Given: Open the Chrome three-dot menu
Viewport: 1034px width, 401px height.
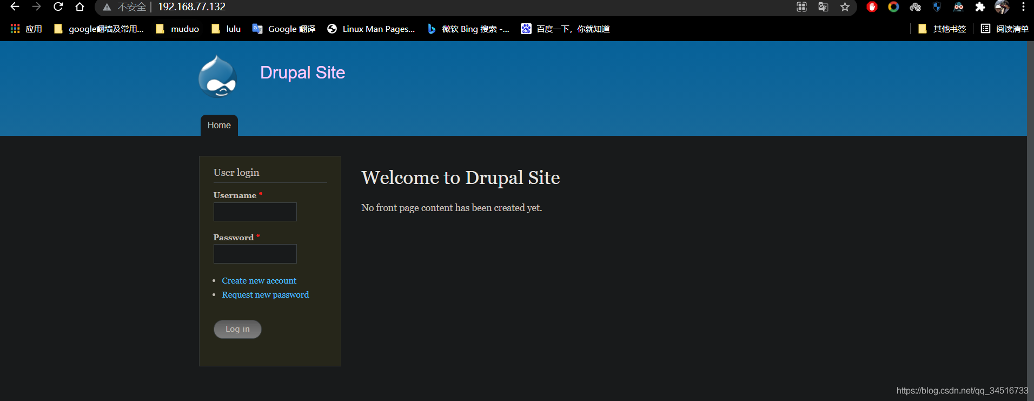Looking at the screenshot, I should click(1023, 6).
